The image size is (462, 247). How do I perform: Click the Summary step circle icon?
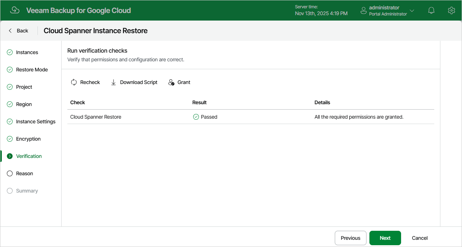coord(10,191)
